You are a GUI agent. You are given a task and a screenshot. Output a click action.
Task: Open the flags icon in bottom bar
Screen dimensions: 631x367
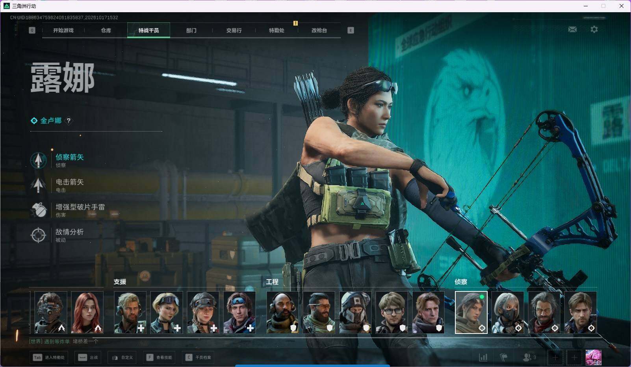coord(503,357)
